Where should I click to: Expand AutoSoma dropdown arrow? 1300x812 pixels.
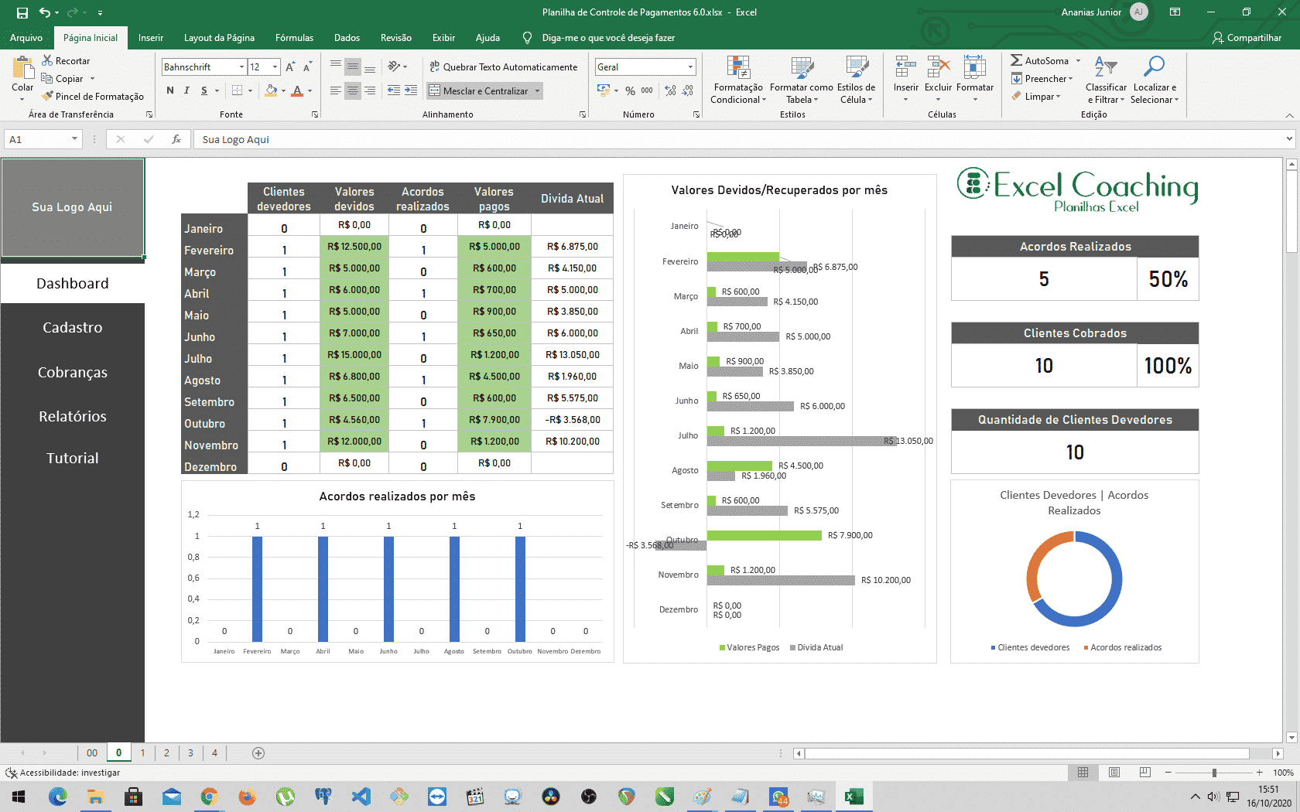pyautogui.click(x=1078, y=60)
